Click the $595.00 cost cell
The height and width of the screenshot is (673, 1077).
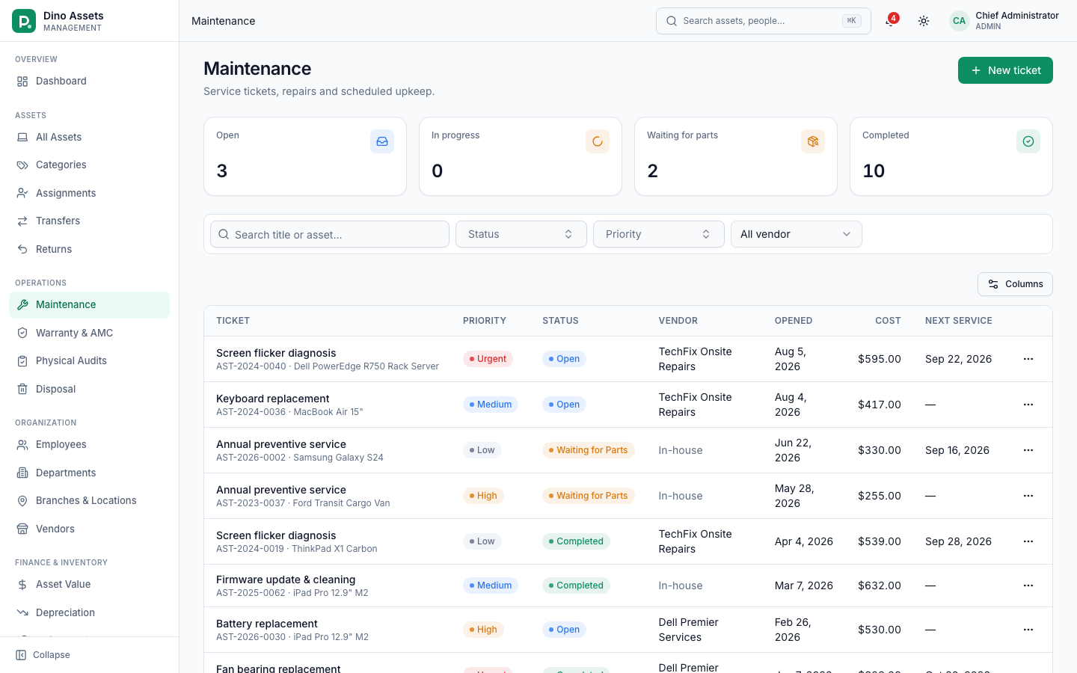880,359
